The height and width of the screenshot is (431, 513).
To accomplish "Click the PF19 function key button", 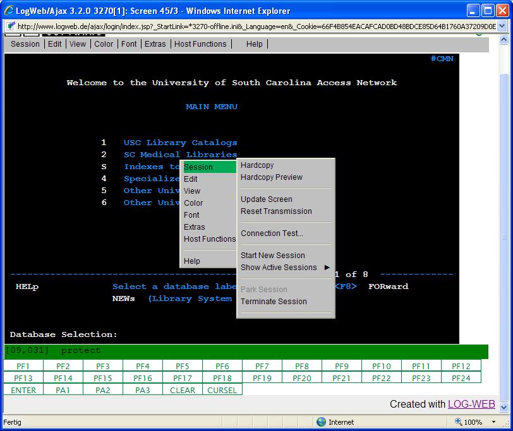I will tap(262, 378).
